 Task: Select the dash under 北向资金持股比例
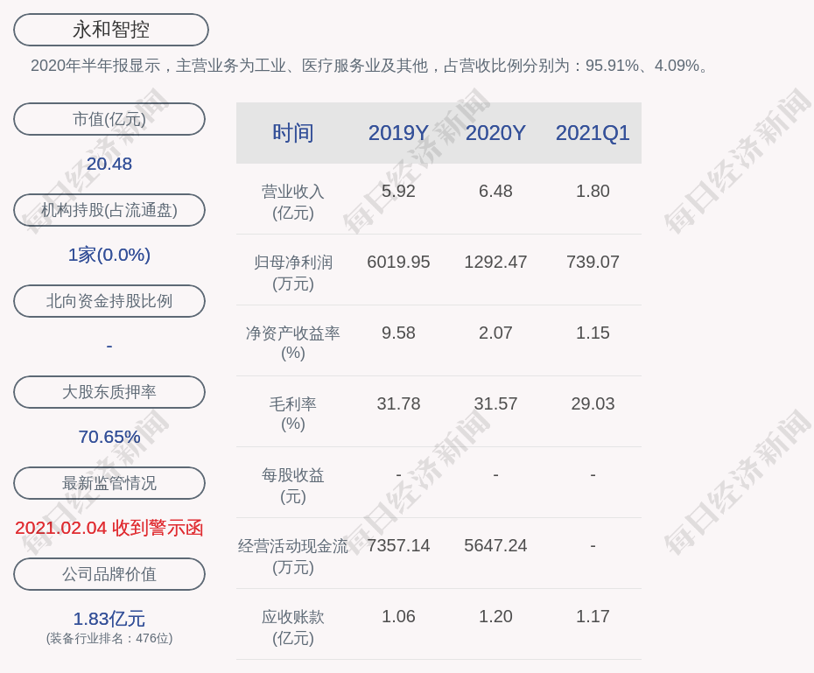click(x=109, y=346)
